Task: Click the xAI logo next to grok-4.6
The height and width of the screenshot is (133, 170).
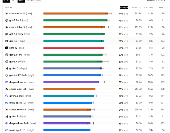Action: point(7,68)
